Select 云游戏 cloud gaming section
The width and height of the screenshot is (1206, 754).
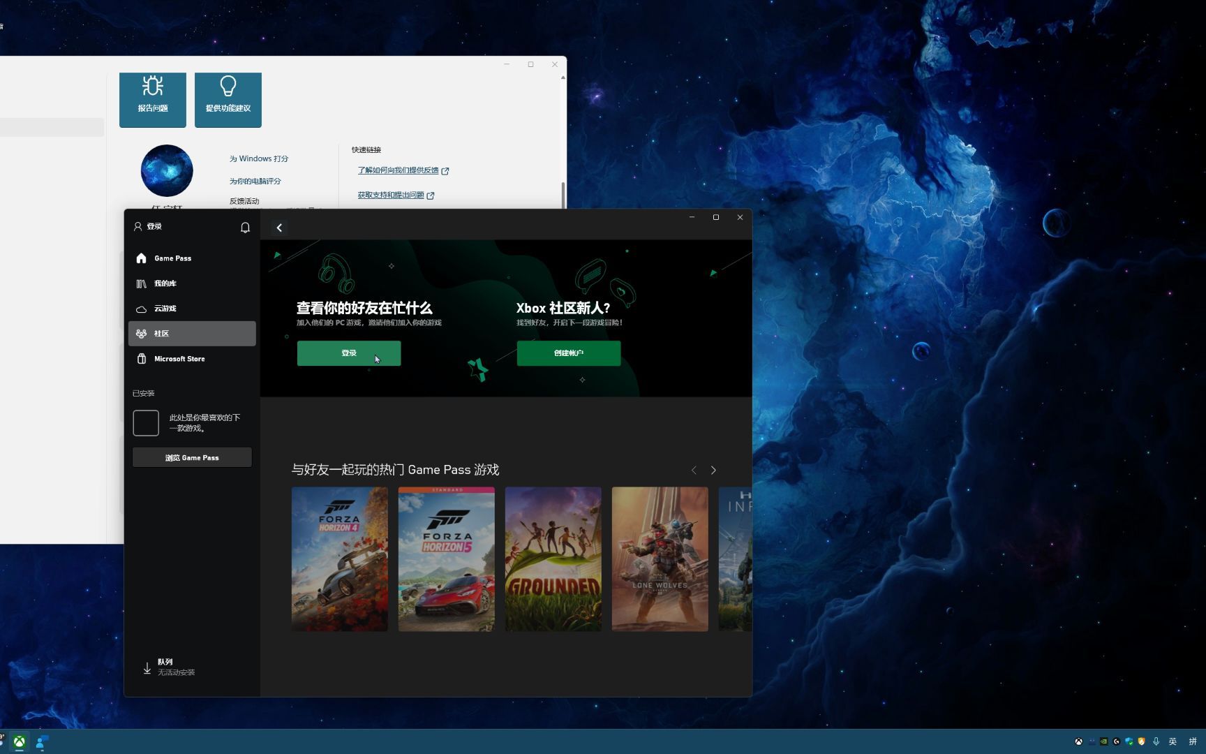tap(192, 309)
